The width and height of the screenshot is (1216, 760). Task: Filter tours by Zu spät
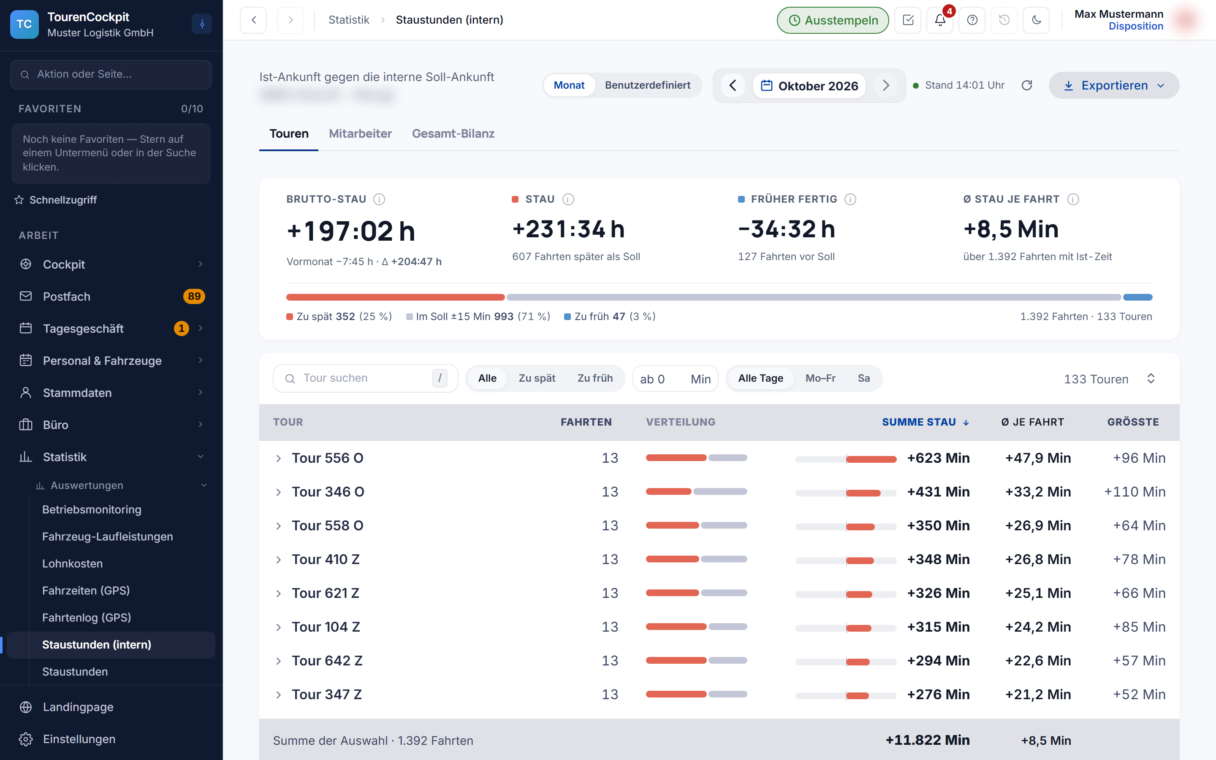[537, 378]
